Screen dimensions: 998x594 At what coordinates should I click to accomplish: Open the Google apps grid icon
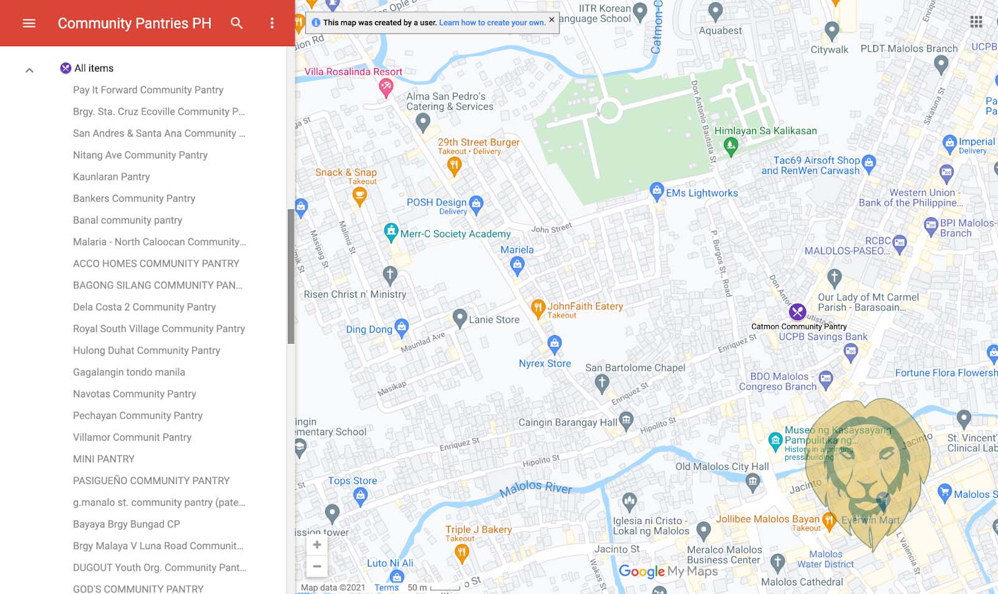coord(976,22)
